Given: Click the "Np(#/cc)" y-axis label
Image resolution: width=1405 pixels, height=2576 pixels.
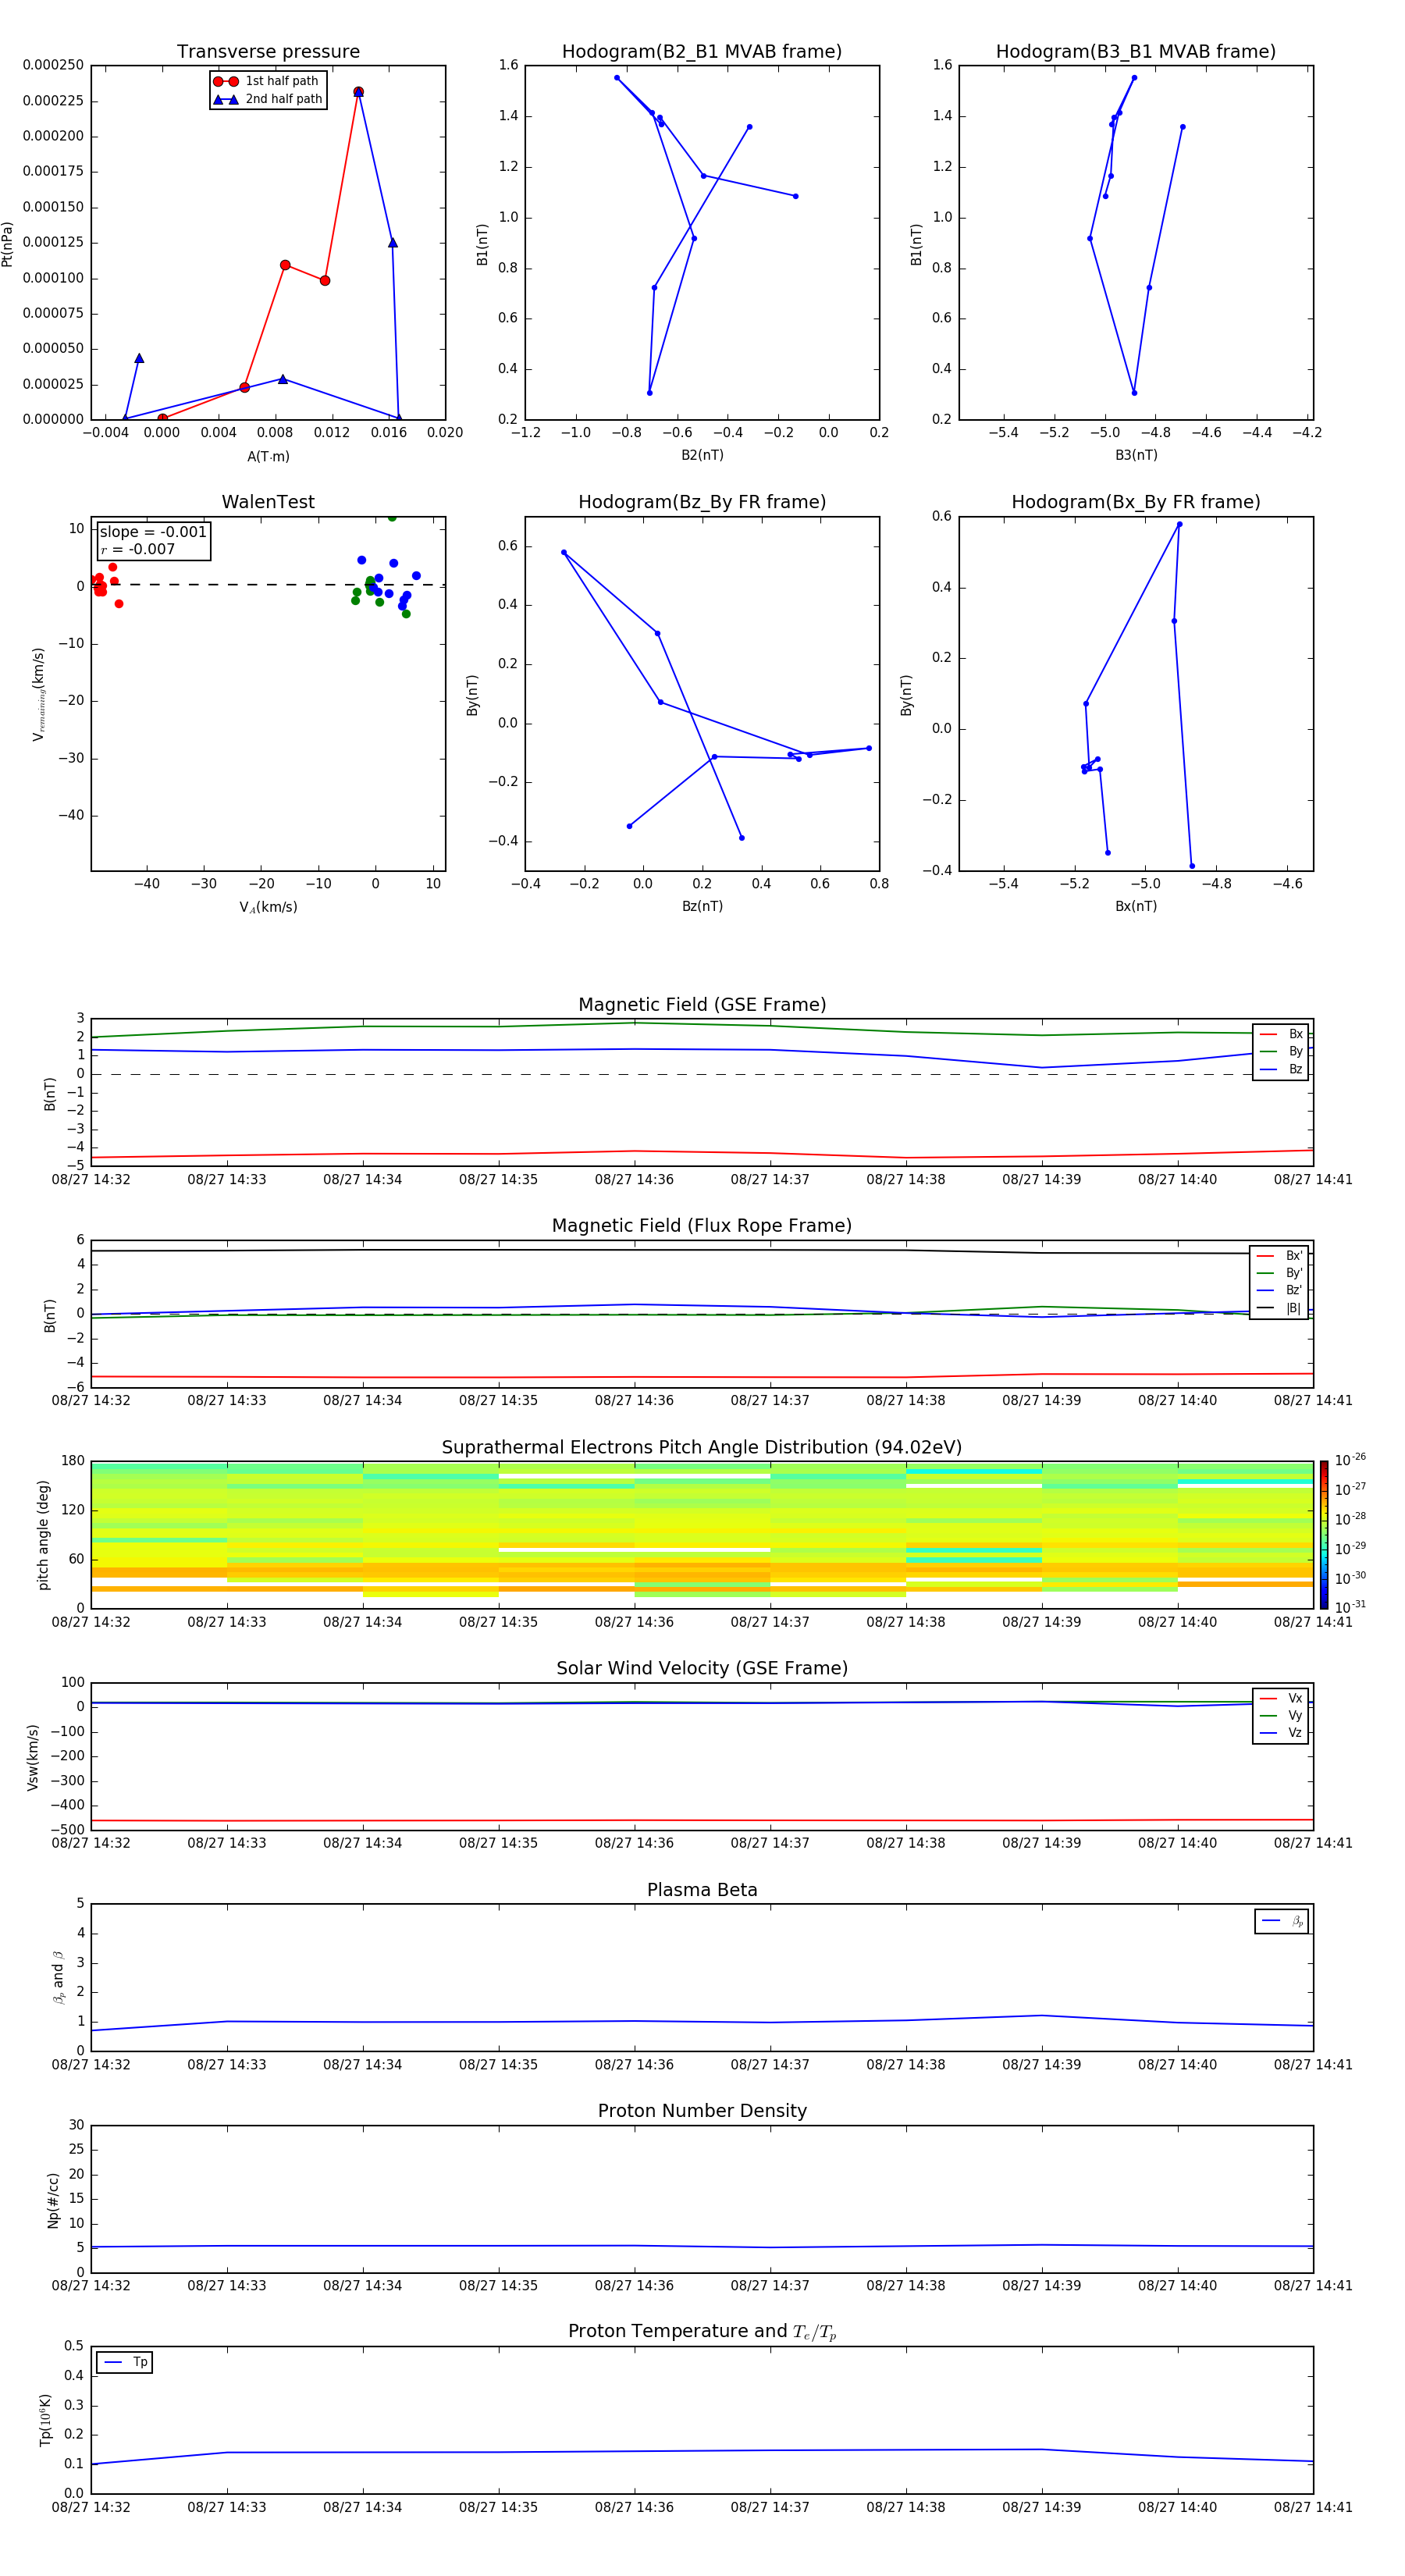Looking at the screenshot, I should tap(53, 2200).
